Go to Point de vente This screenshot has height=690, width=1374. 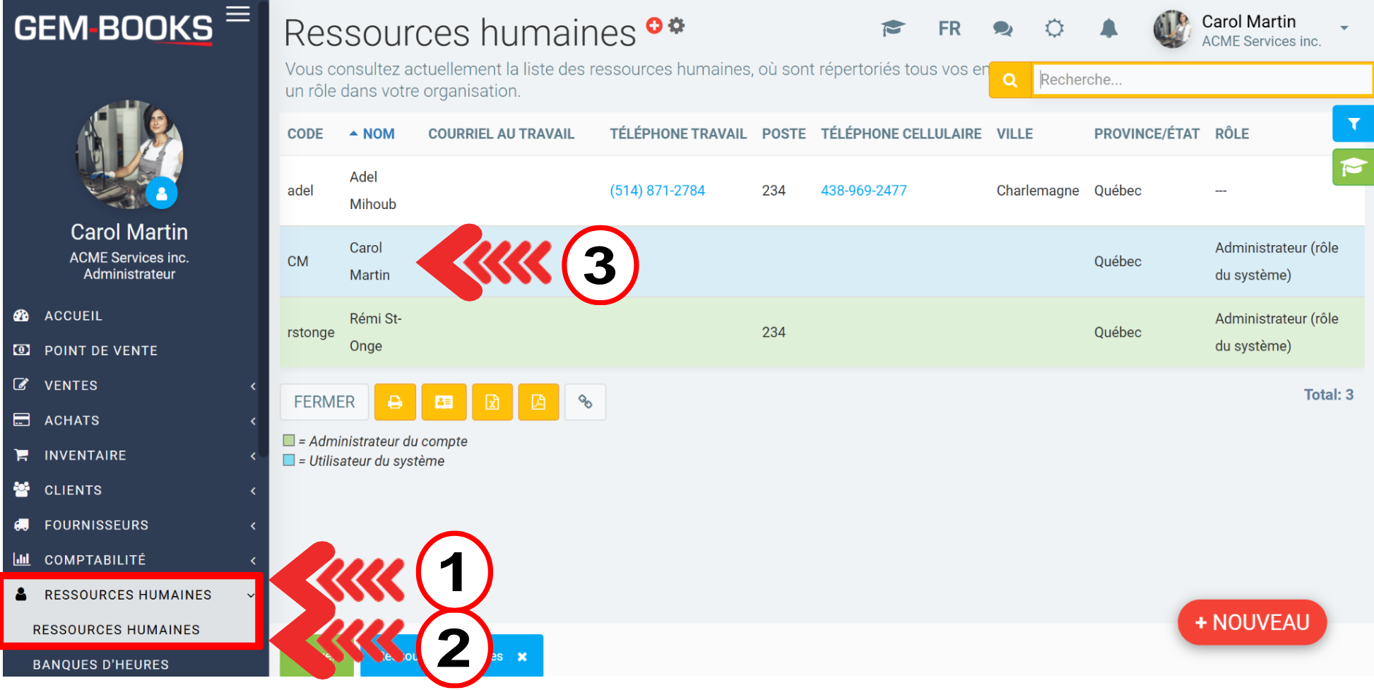[x=100, y=350]
